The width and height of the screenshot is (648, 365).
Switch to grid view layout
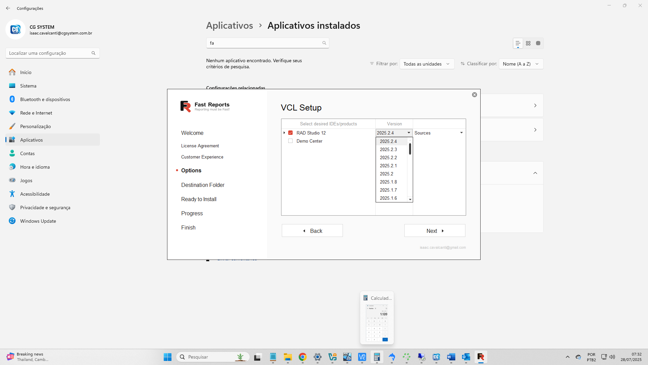[x=528, y=43]
